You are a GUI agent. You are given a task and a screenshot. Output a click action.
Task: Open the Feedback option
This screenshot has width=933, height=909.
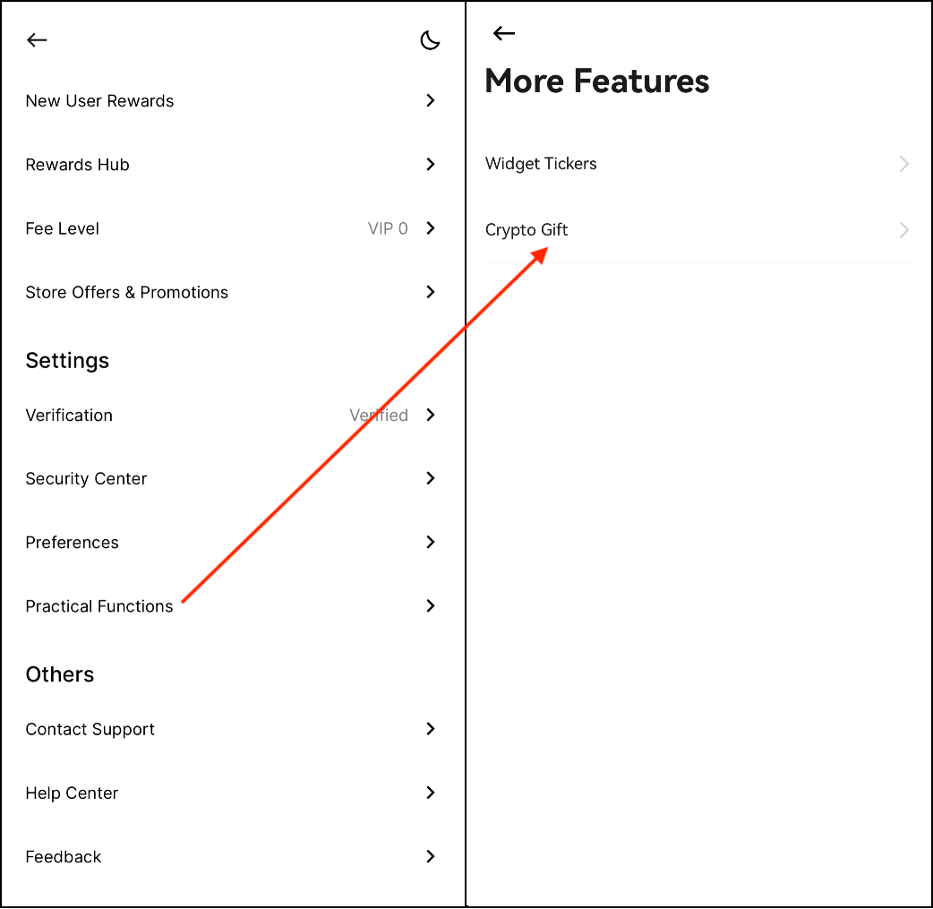(64, 857)
